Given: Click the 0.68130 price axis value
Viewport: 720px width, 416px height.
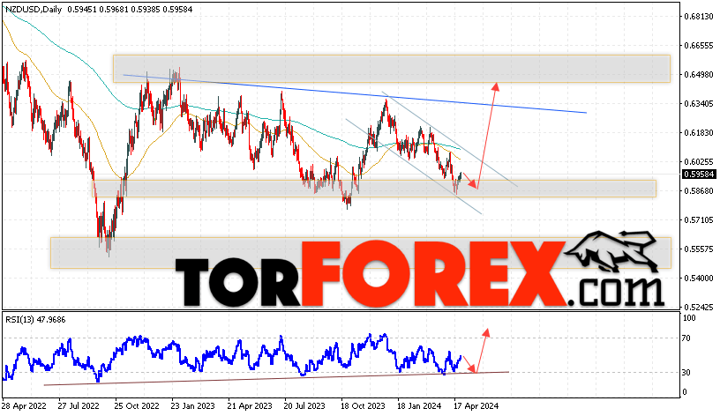Looking at the screenshot, I should pyautogui.click(x=700, y=17).
